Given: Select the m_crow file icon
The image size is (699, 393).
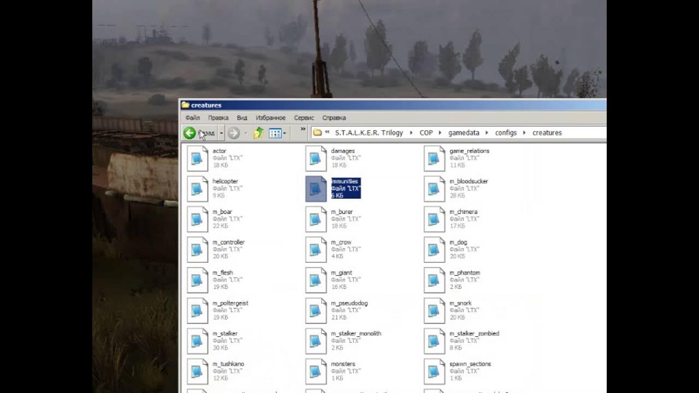Looking at the screenshot, I should (316, 250).
